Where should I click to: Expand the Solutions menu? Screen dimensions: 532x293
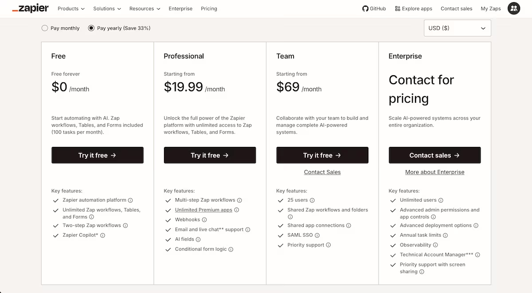(x=107, y=8)
